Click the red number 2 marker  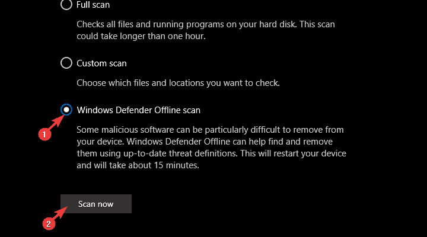tap(49, 223)
